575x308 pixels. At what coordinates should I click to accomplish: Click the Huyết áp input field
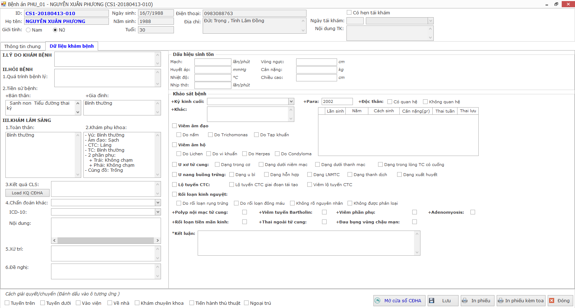(213, 70)
